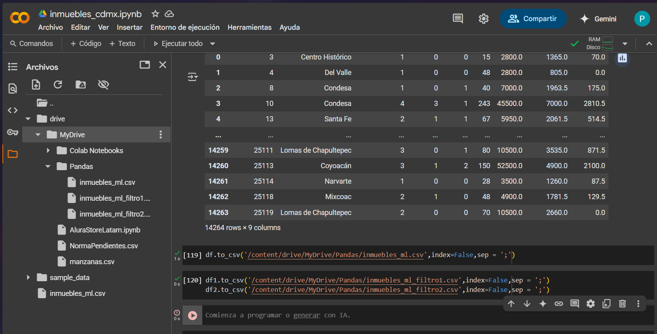This screenshot has width=657, height=334.
Task: Run the empty code cell
Action: [x=193, y=315]
